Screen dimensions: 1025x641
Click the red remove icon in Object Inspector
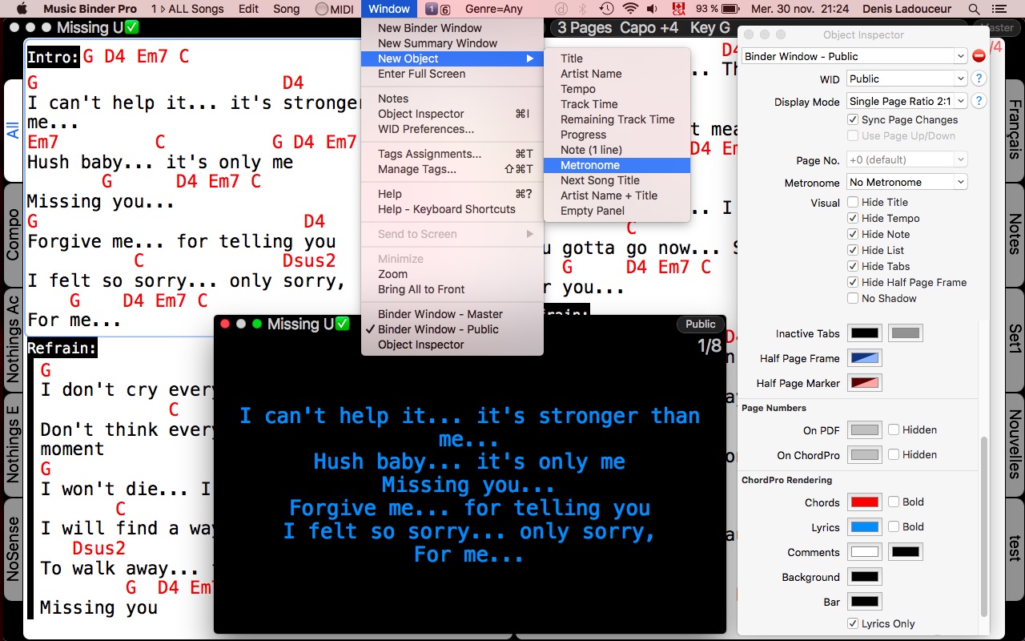point(979,56)
